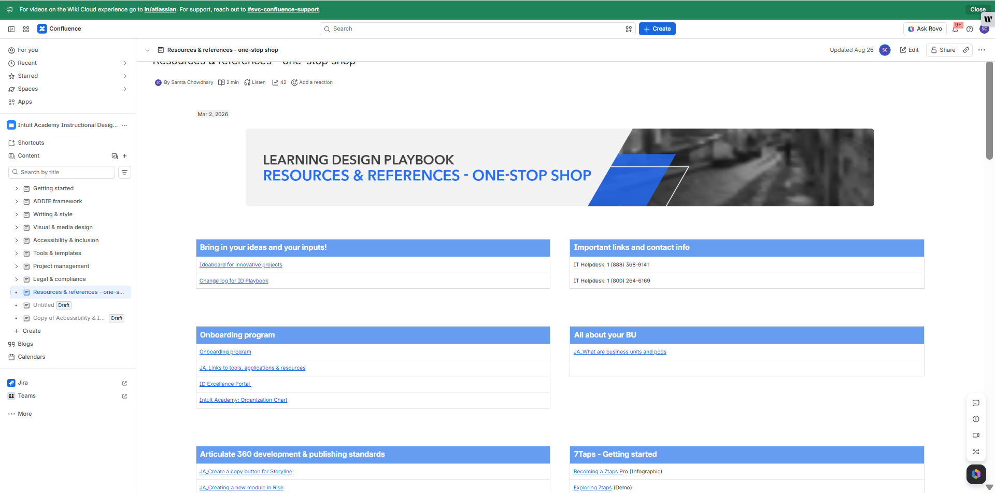Open search filter apps icon in search bar
The image size is (995, 493).
point(629,29)
